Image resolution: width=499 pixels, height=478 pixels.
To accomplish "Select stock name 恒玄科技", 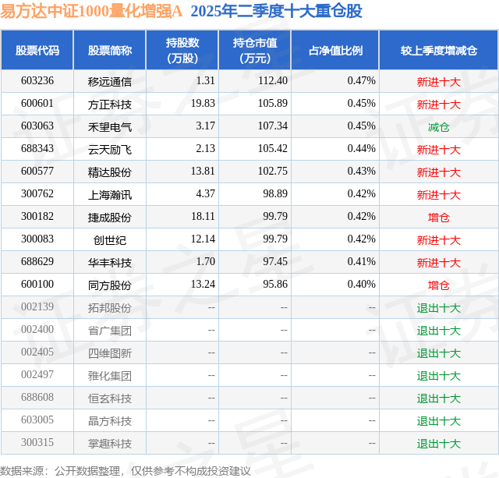I will [110, 398].
